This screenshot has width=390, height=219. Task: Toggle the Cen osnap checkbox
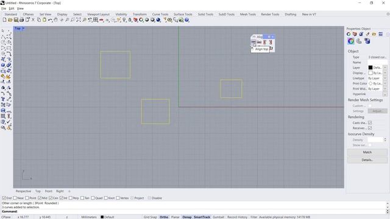click(x=51, y=198)
